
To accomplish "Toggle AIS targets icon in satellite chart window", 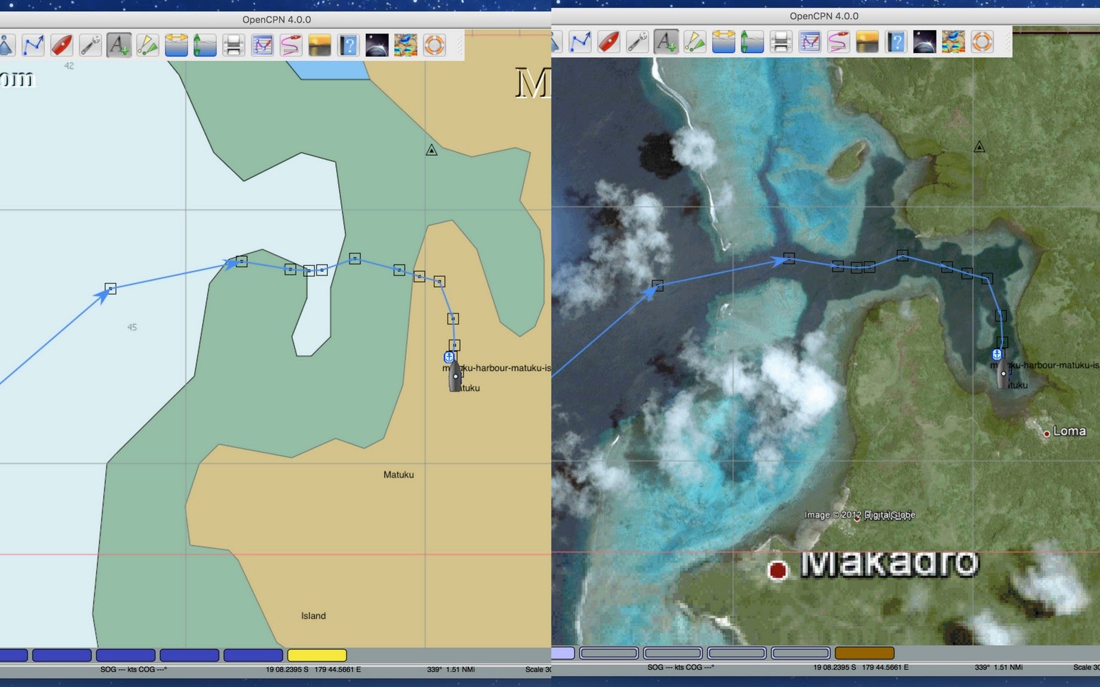I will (695, 42).
